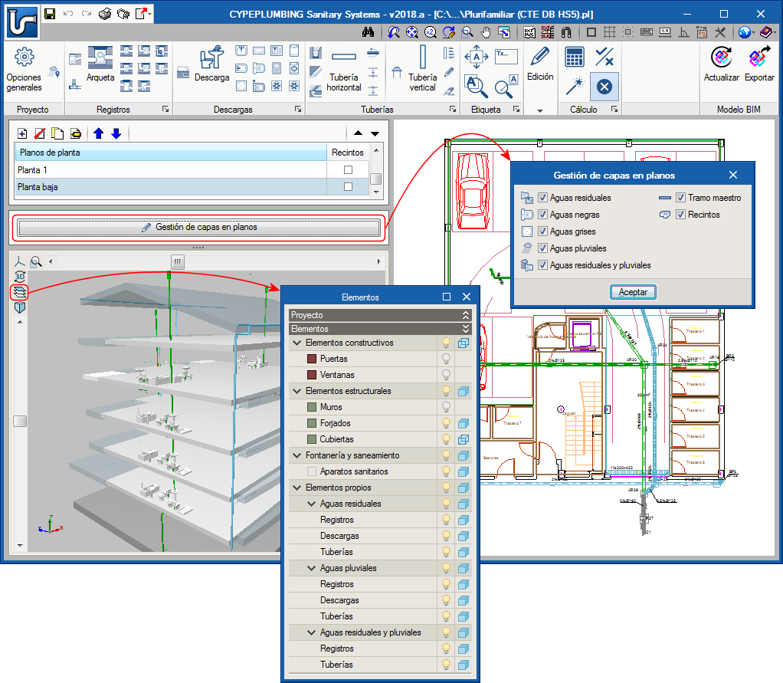
Task: Pick the Tubería vertical pipe tool
Action: (422, 69)
